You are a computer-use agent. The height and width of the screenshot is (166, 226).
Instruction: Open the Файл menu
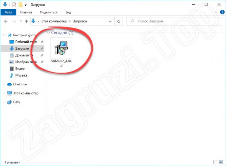[x=8, y=12]
